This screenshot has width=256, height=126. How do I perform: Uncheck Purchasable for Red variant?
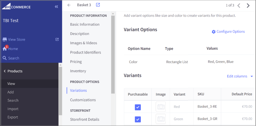[138, 107]
